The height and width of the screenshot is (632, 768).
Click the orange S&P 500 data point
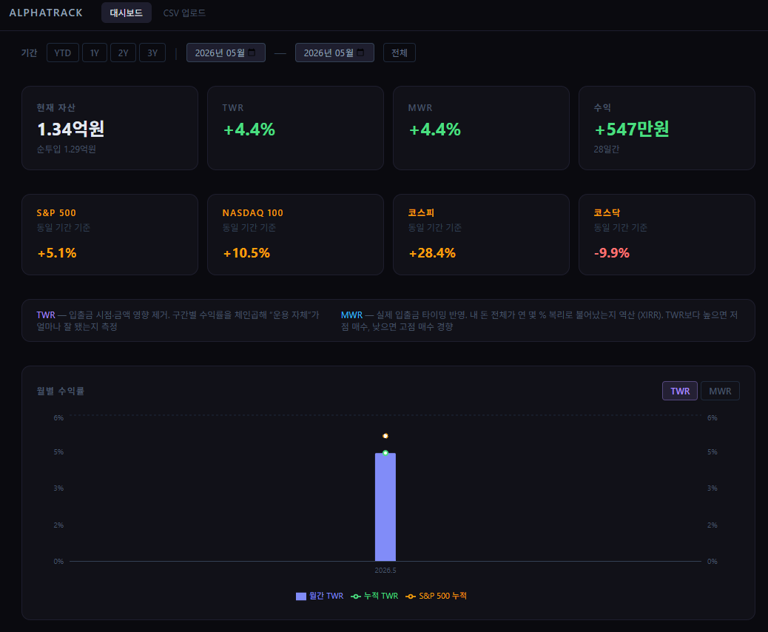point(385,436)
